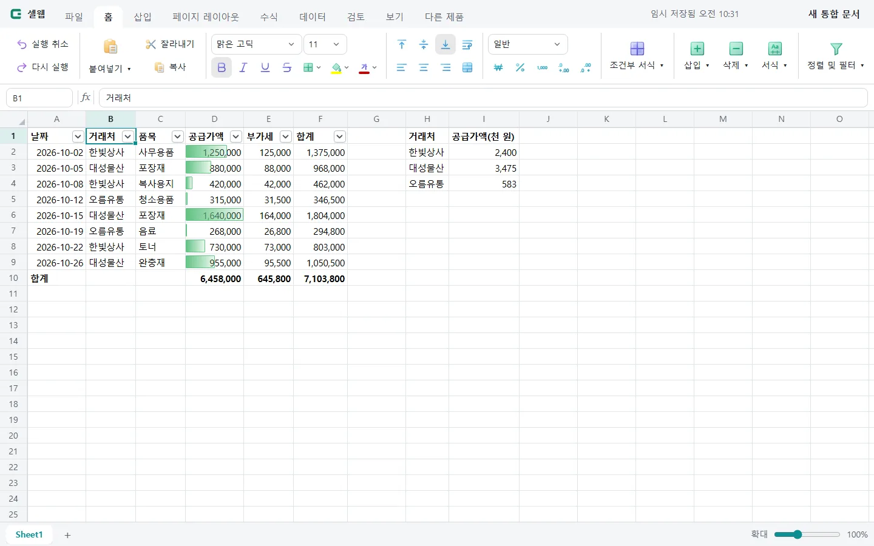Click the 삭제 cells button
This screenshot has width=874, height=546.
(x=736, y=56)
